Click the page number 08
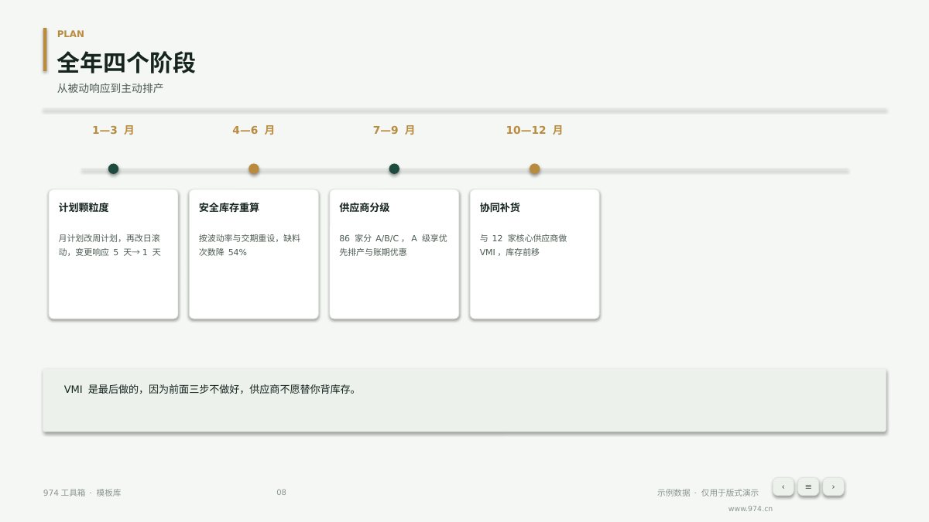The width and height of the screenshot is (929, 522). pyautogui.click(x=281, y=493)
